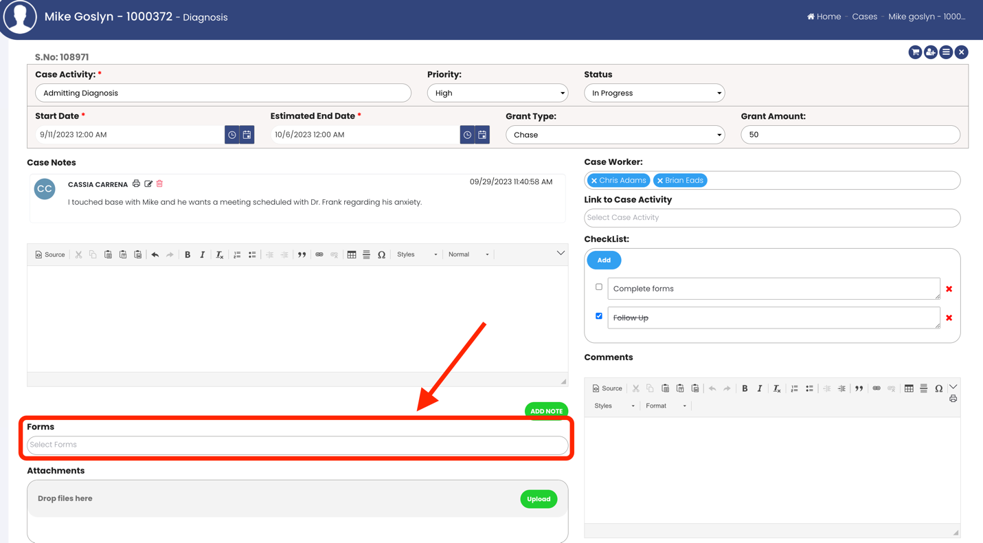The height and width of the screenshot is (543, 983).
Task: Check the Complete forms checkbox
Action: [599, 287]
